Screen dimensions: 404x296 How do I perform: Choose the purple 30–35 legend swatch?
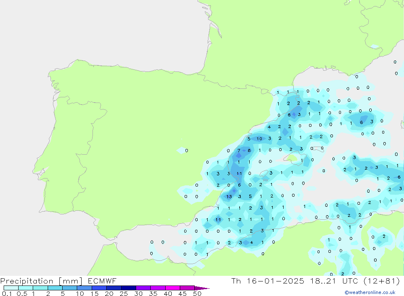click(x=143, y=288)
